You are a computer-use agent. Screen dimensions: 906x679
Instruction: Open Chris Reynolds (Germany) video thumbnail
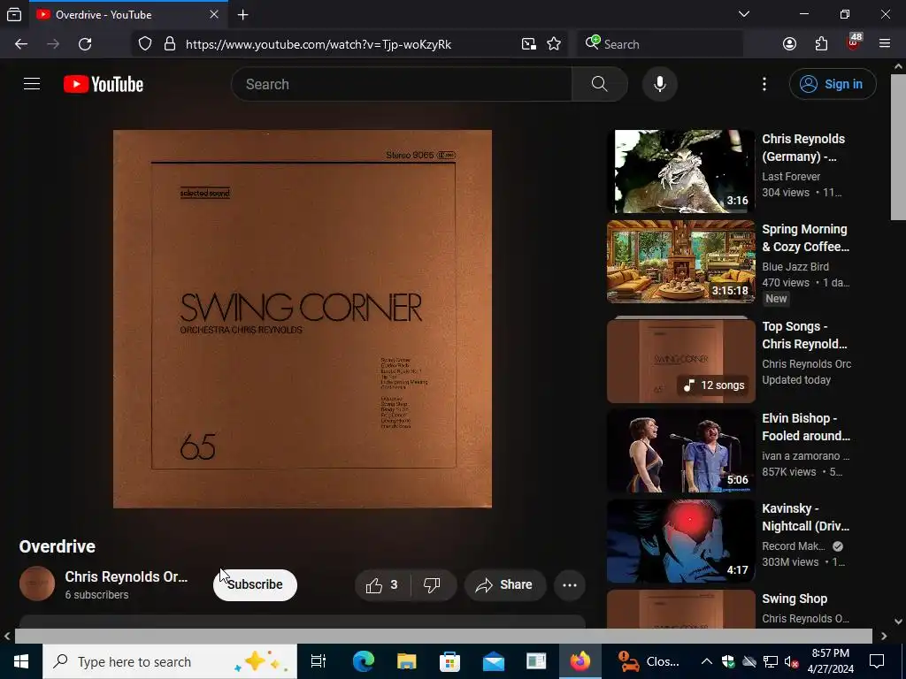680,172
